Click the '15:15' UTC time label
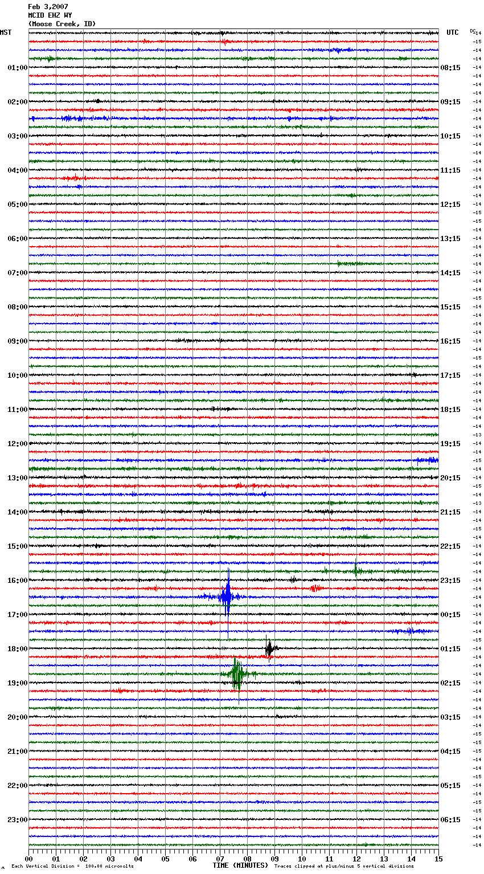Screen dimensions: 484x874 tap(450, 307)
